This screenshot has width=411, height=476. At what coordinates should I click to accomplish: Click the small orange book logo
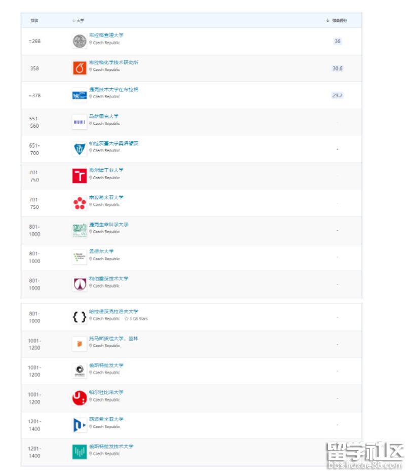pyautogui.click(x=80, y=344)
